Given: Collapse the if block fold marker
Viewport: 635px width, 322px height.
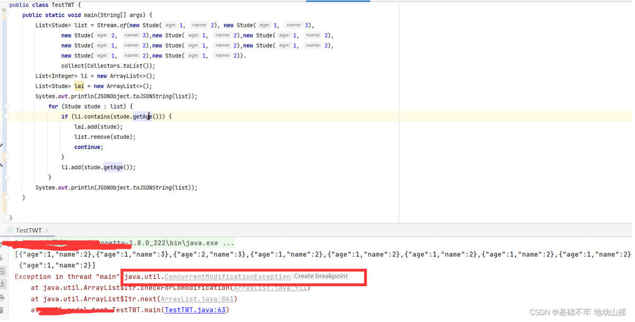Looking at the screenshot, I should coord(6,116).
